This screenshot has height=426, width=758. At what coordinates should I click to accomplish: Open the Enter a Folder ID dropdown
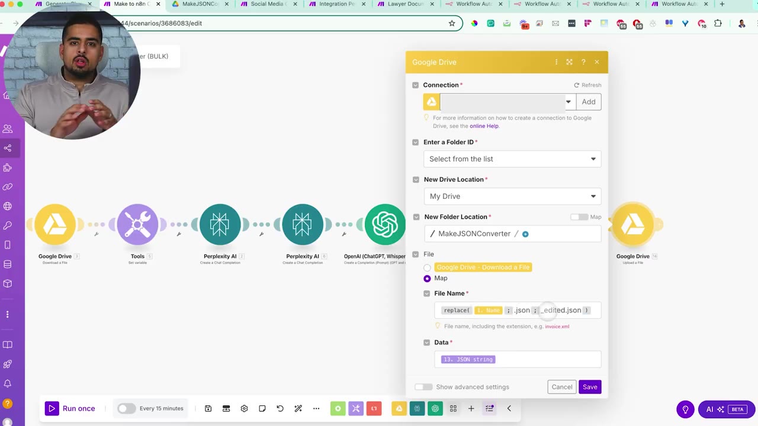tap(512, 159)
